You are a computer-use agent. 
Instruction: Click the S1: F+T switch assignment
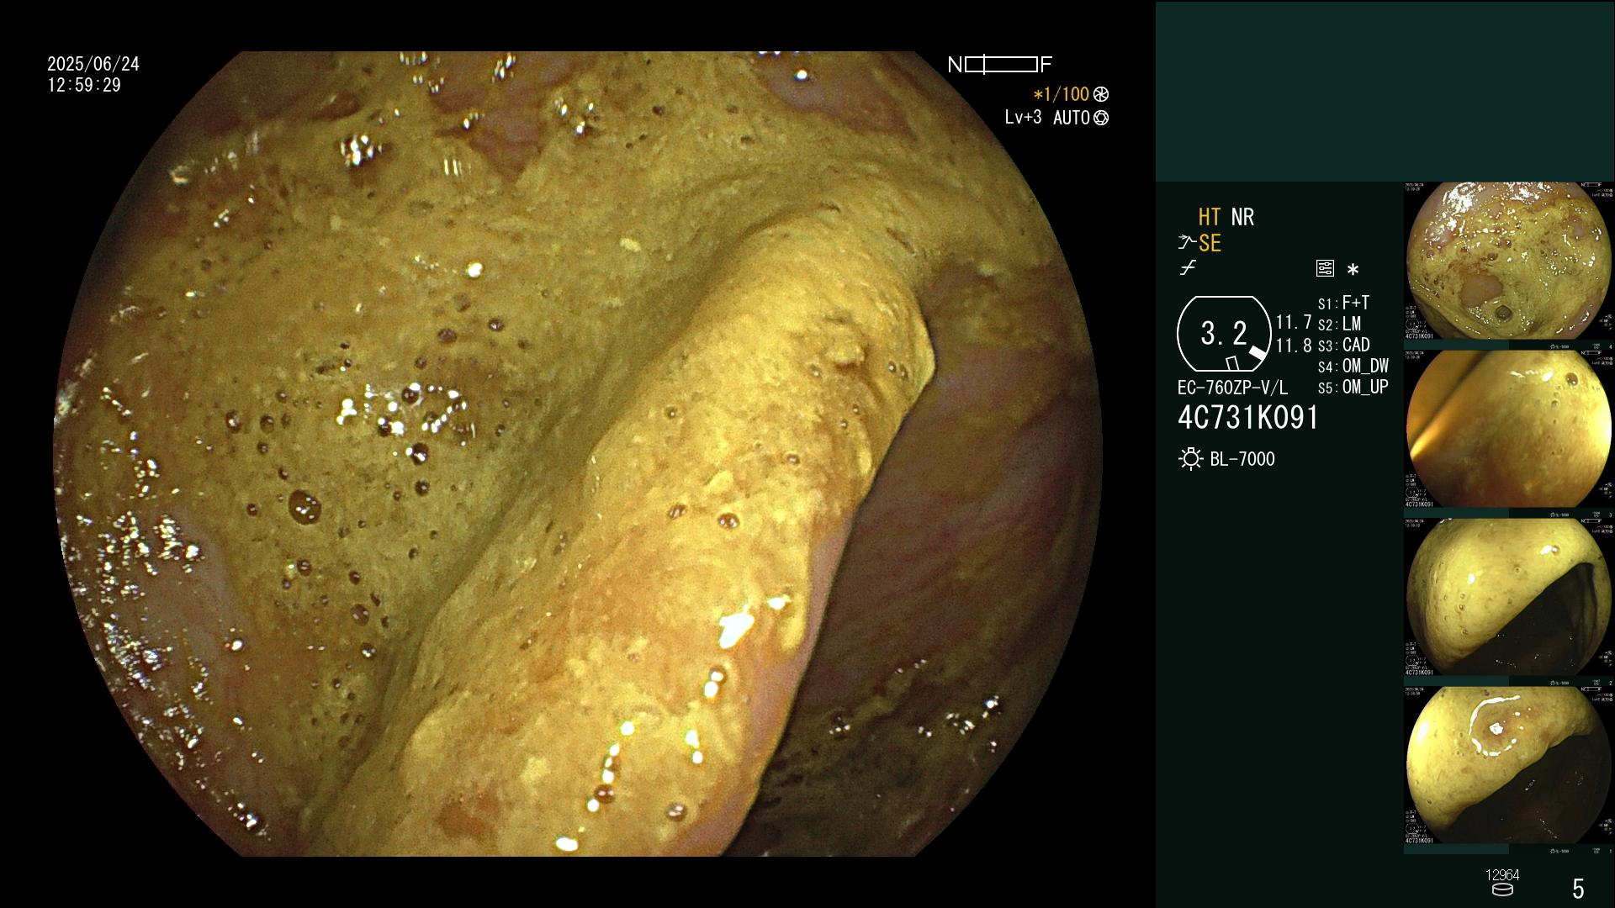pos(1343,303)
